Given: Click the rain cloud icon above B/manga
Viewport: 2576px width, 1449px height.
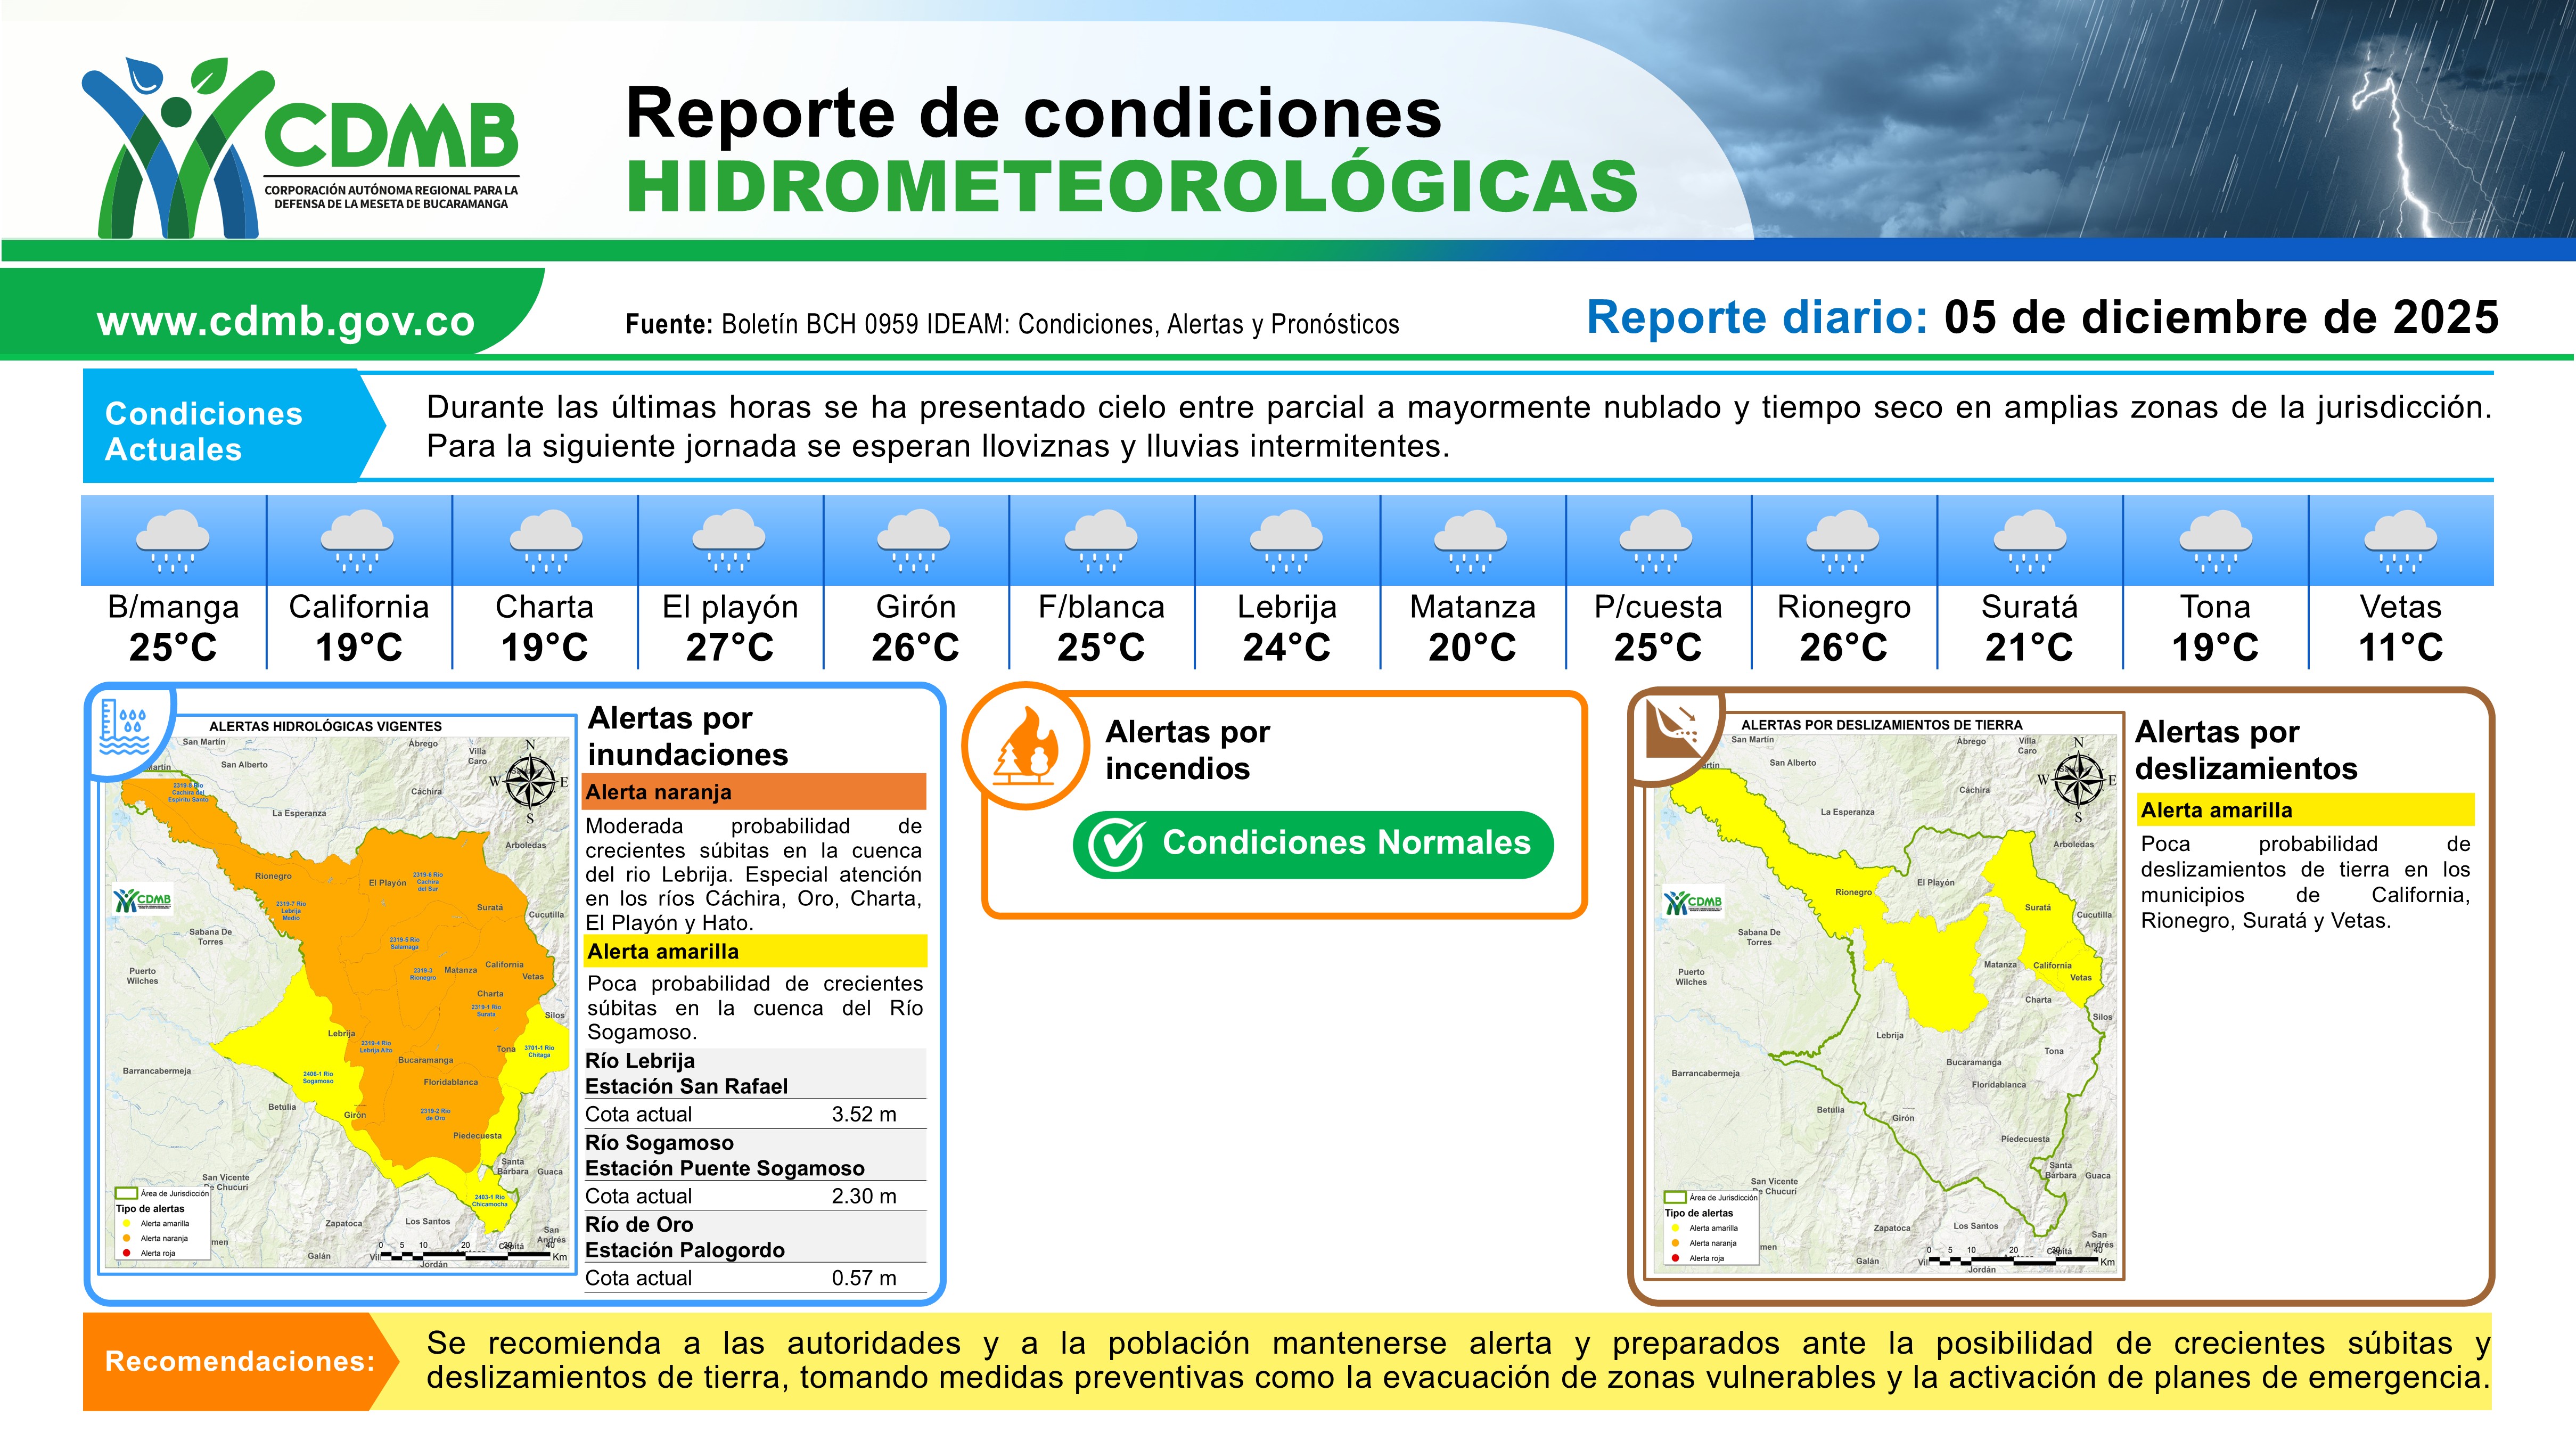Looking at the screenshot, I should [x=173, y=541].
